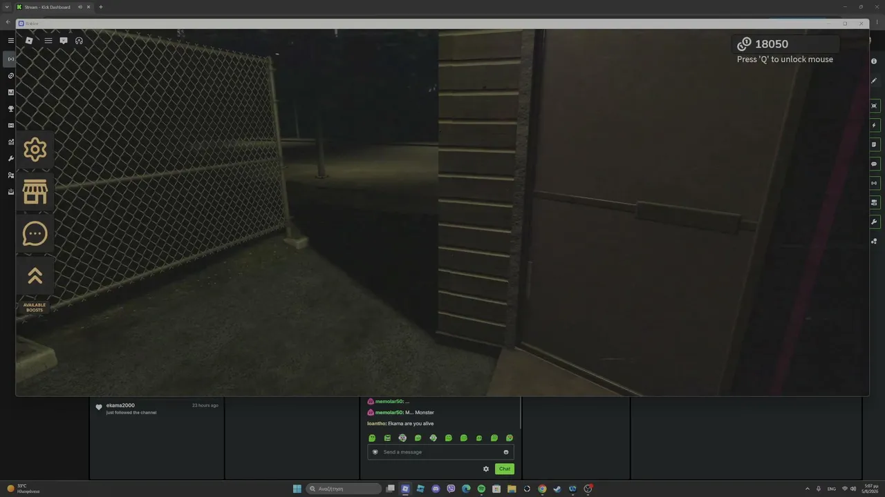Viewport: 885px width, 497px height.
Task: Pick the last green emote in chat row
Action: click(x=510, y=438)
